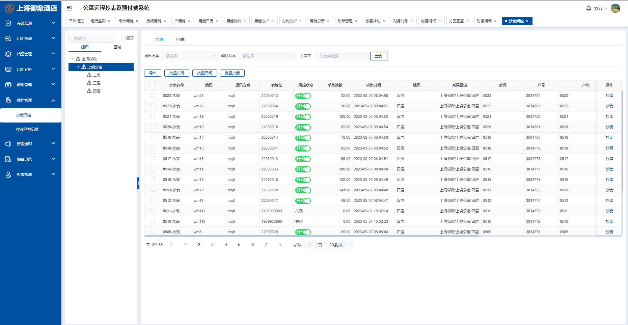The height and width of the screenshot is (325, 628).
Task: Open the 阀控状态 dropdown
Action: (x=267, y=56)
